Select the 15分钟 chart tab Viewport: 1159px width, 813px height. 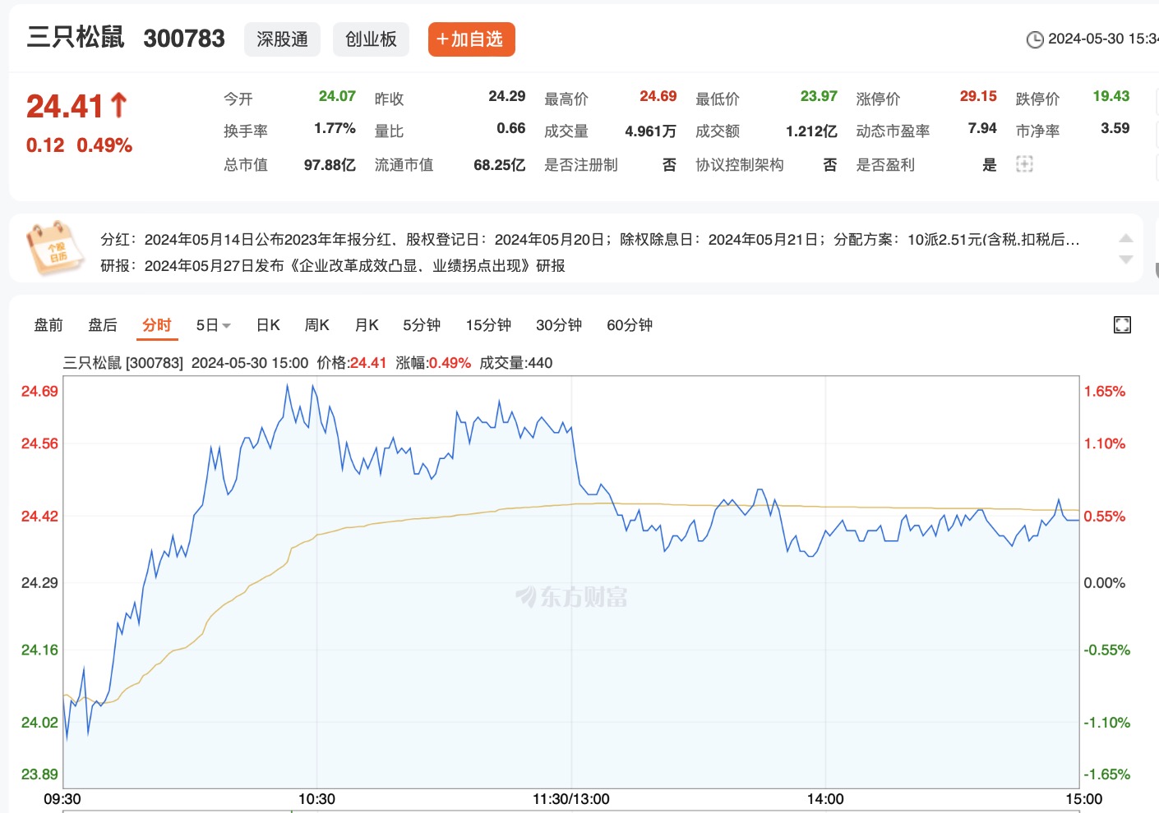coord(488,325)
